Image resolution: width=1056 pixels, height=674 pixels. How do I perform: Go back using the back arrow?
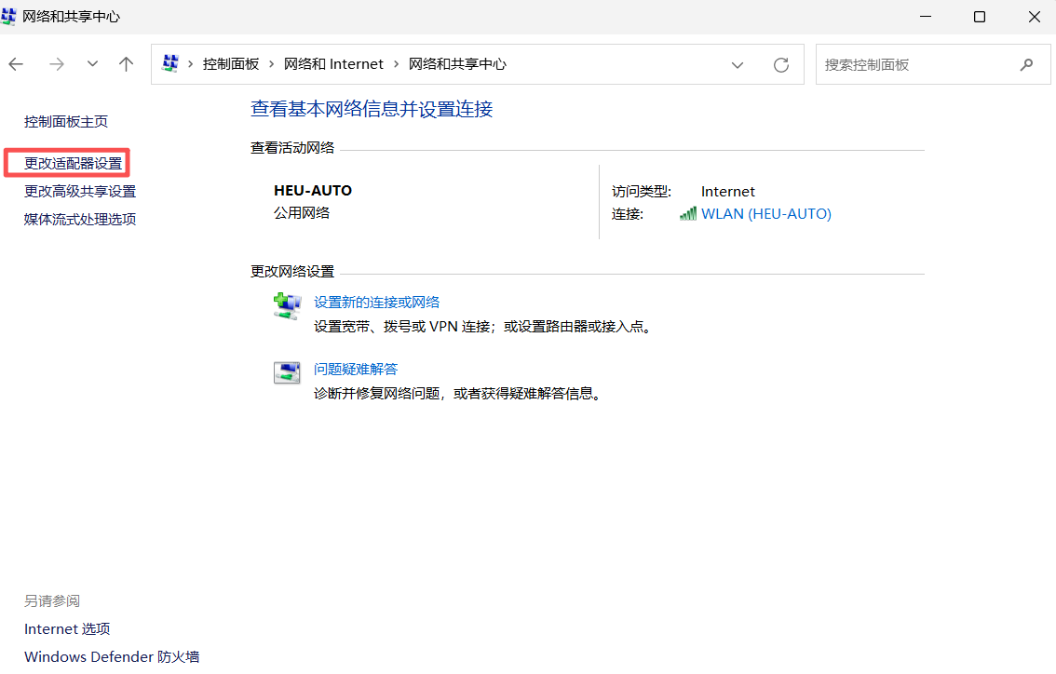tap(16, 64)
